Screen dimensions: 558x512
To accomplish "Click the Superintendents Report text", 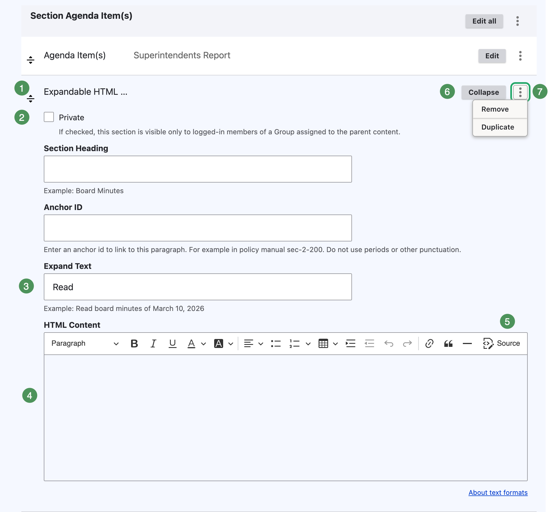I will [x=182, y=55].
